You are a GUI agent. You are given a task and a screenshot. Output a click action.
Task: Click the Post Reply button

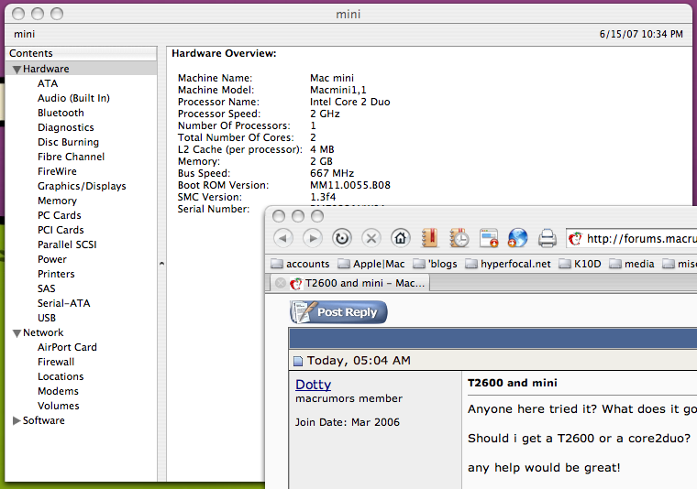pyautogui.click(x=338, y=312)
